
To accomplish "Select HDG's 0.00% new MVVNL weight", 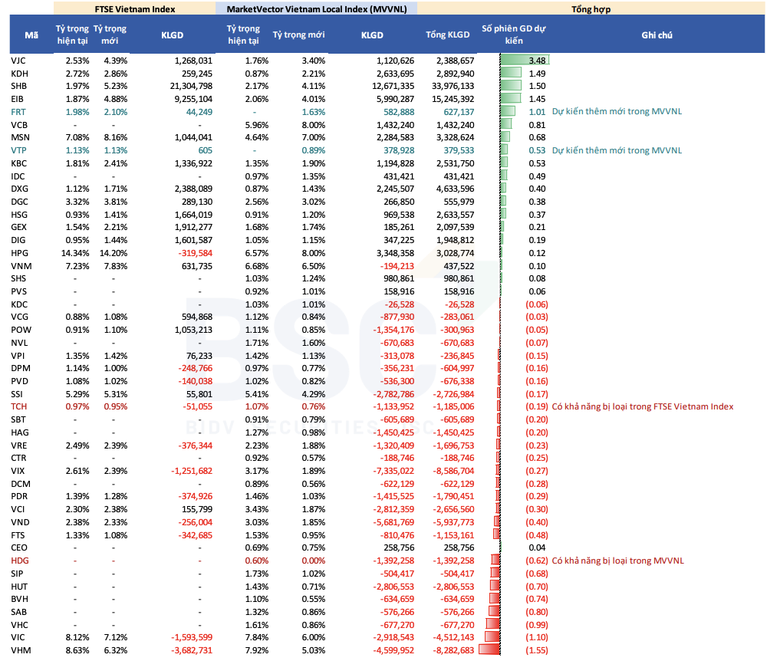I will (x=314, y=561).
